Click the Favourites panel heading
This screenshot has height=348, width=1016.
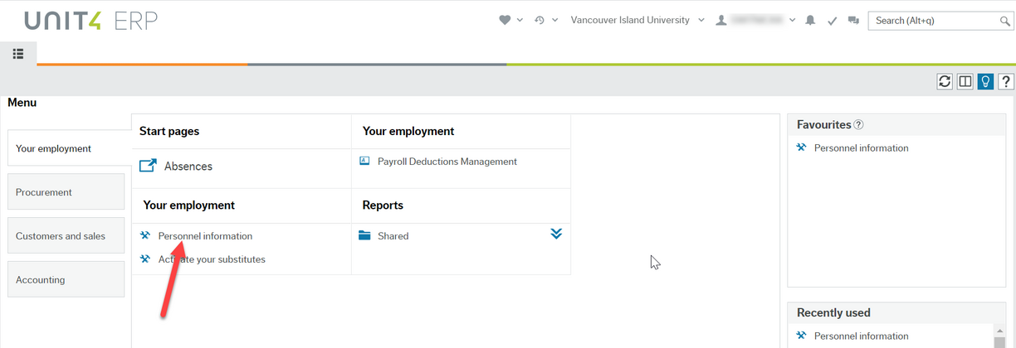(824, 125)
